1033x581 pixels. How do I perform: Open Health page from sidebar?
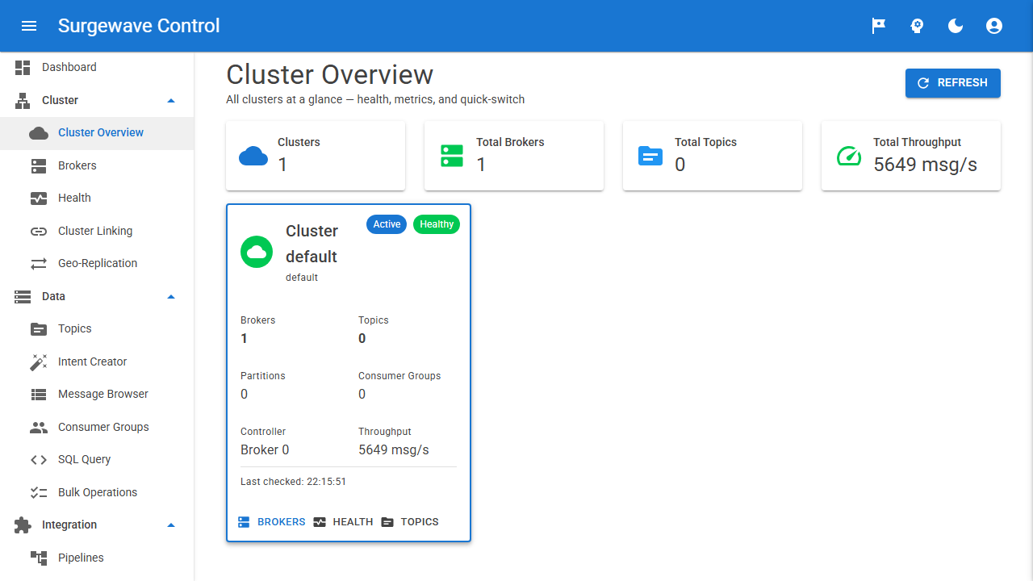coord(97,199)
